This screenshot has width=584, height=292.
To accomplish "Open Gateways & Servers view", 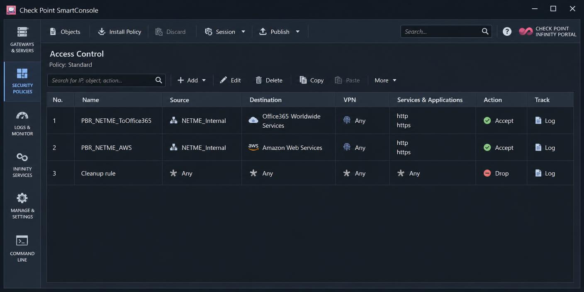I will (22, 40).
